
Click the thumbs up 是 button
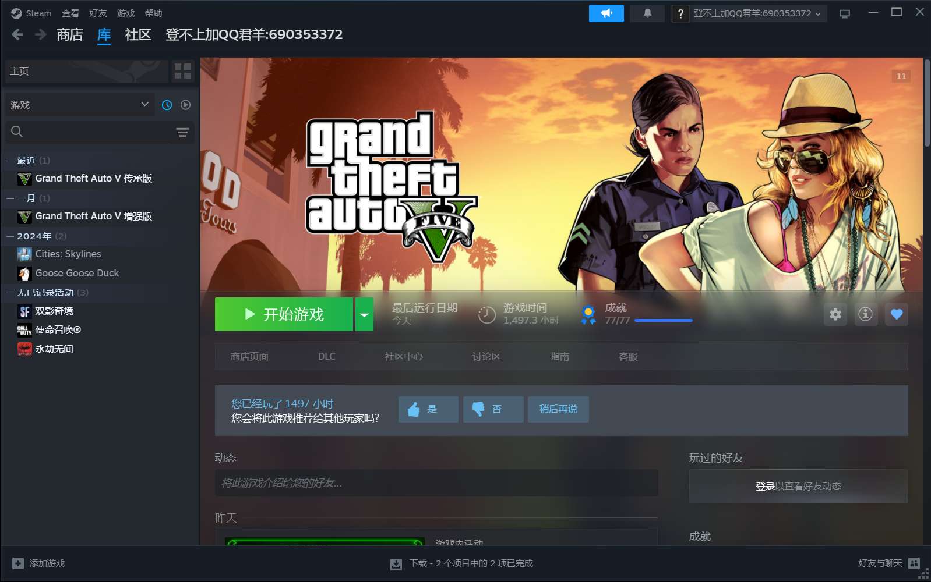[428, 409]
